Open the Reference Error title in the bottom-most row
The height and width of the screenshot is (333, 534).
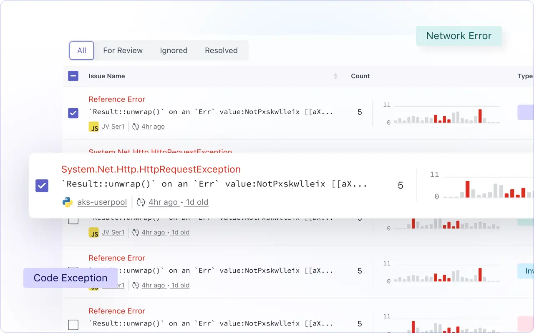click(117, 311)
